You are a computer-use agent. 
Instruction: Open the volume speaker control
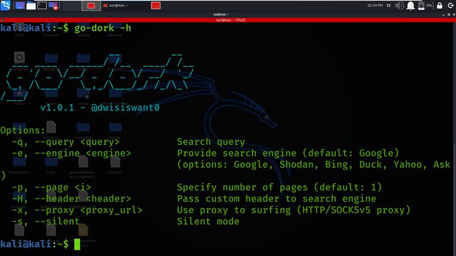click(x=400, y=5)
